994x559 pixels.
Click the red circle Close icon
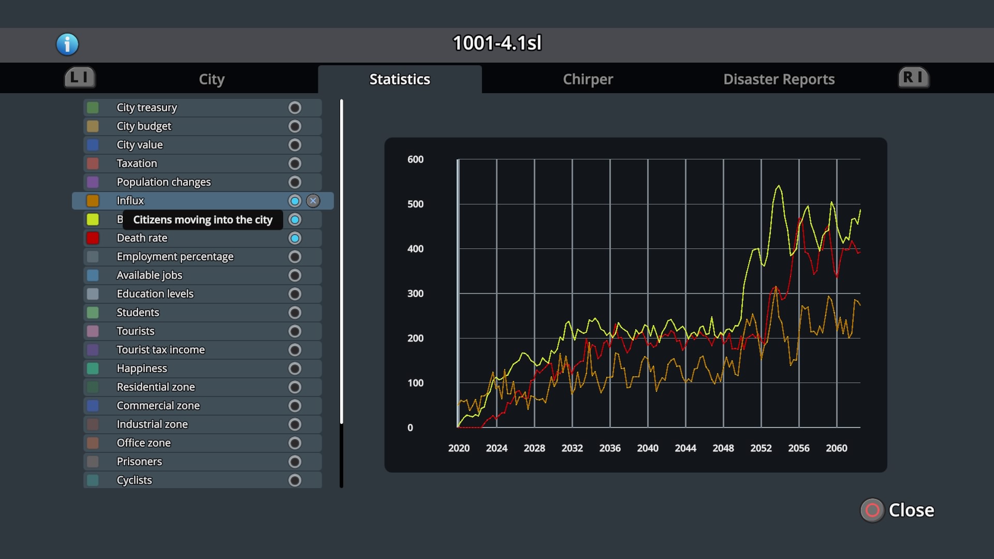872,510
